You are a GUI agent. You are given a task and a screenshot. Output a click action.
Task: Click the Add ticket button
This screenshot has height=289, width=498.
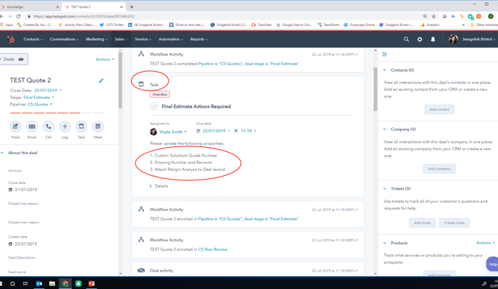[x=423, y=223]
